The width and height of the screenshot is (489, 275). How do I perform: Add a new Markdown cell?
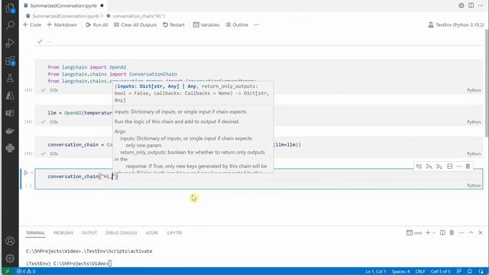(62, 24)
